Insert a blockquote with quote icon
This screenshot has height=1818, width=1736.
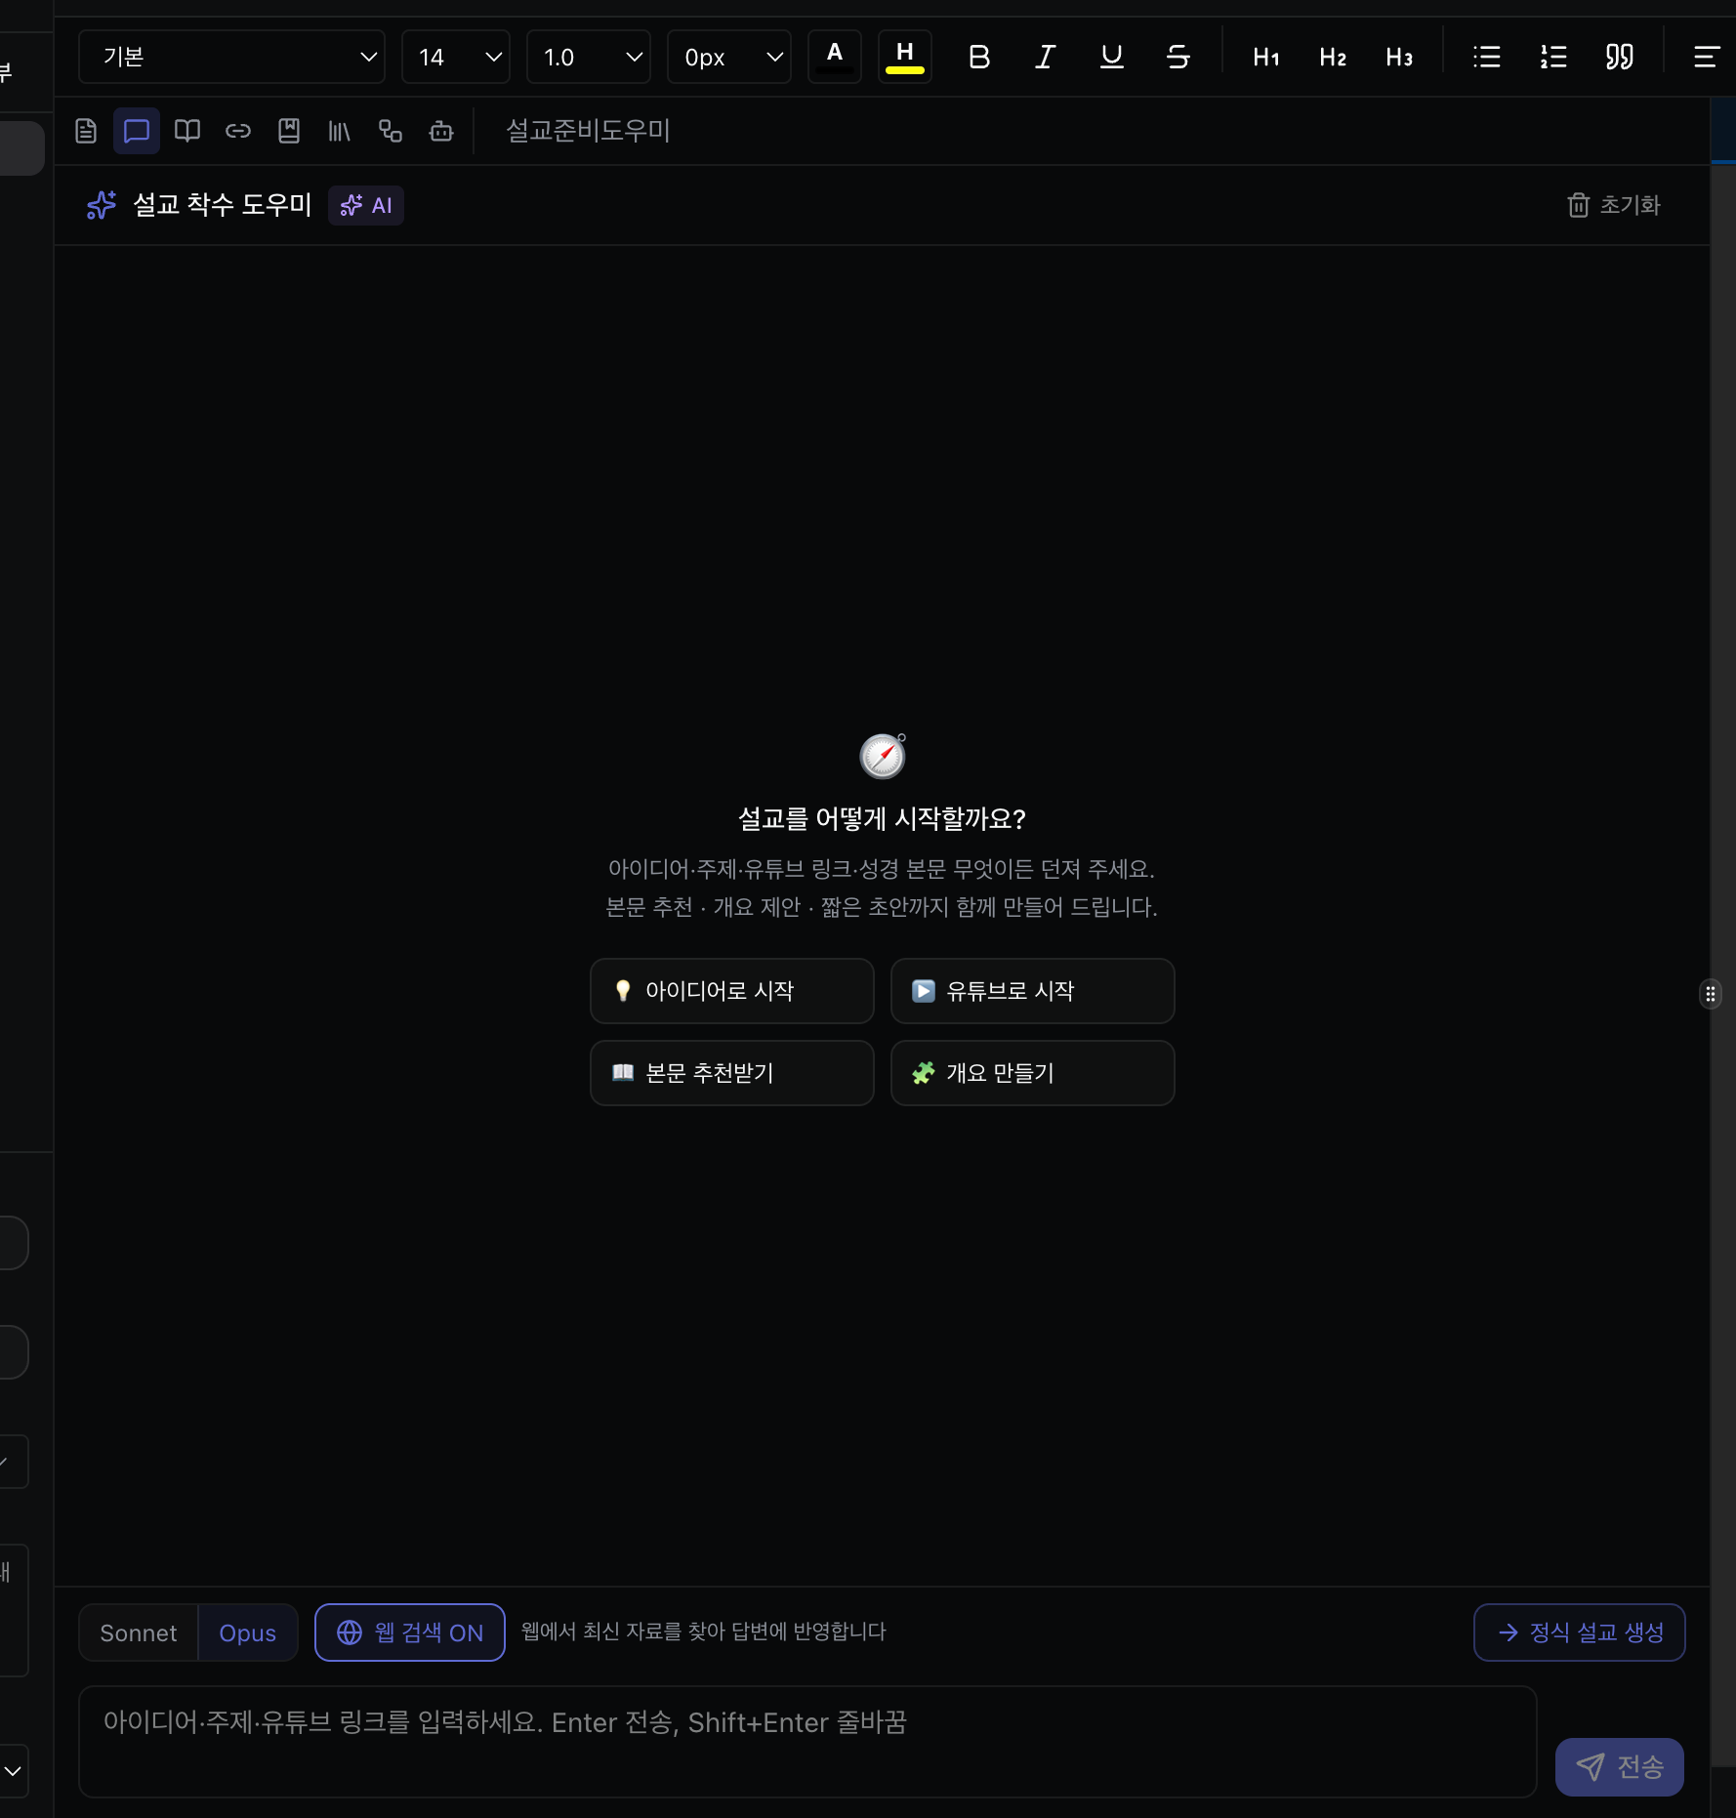click(1620, 57)
